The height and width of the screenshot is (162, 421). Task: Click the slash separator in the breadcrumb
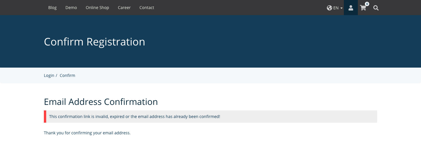pos(56,75)
